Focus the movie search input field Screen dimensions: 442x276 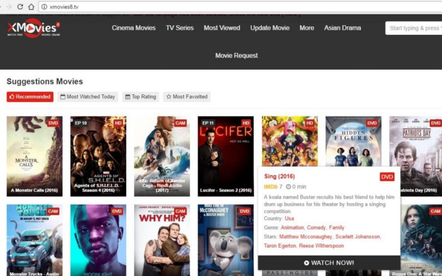(414, 28)
